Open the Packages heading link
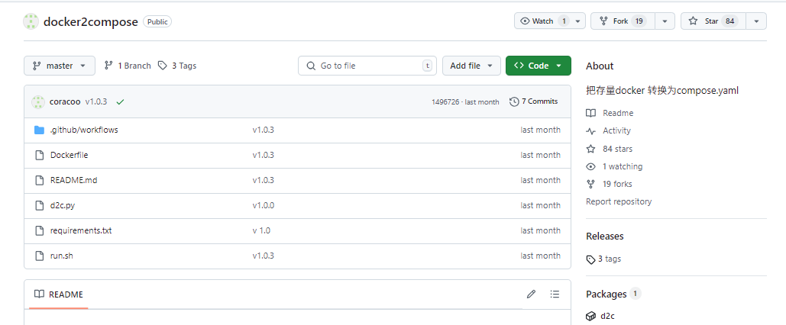Screen dimensions: 786x325 pyautogui.click(x=606, y=294)
